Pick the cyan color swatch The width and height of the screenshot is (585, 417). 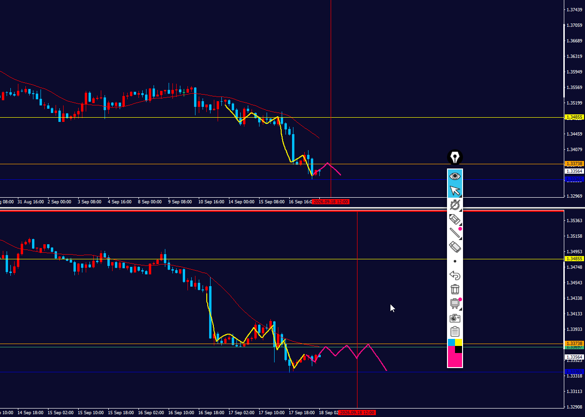click(451, 342)
